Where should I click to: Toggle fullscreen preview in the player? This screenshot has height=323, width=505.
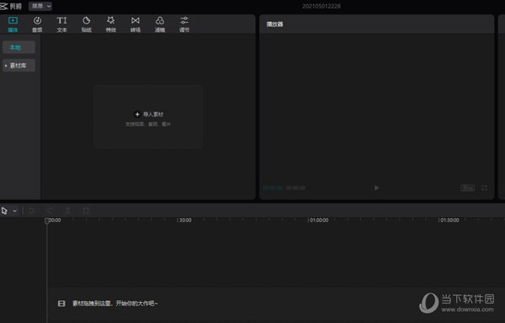(485, 188)
